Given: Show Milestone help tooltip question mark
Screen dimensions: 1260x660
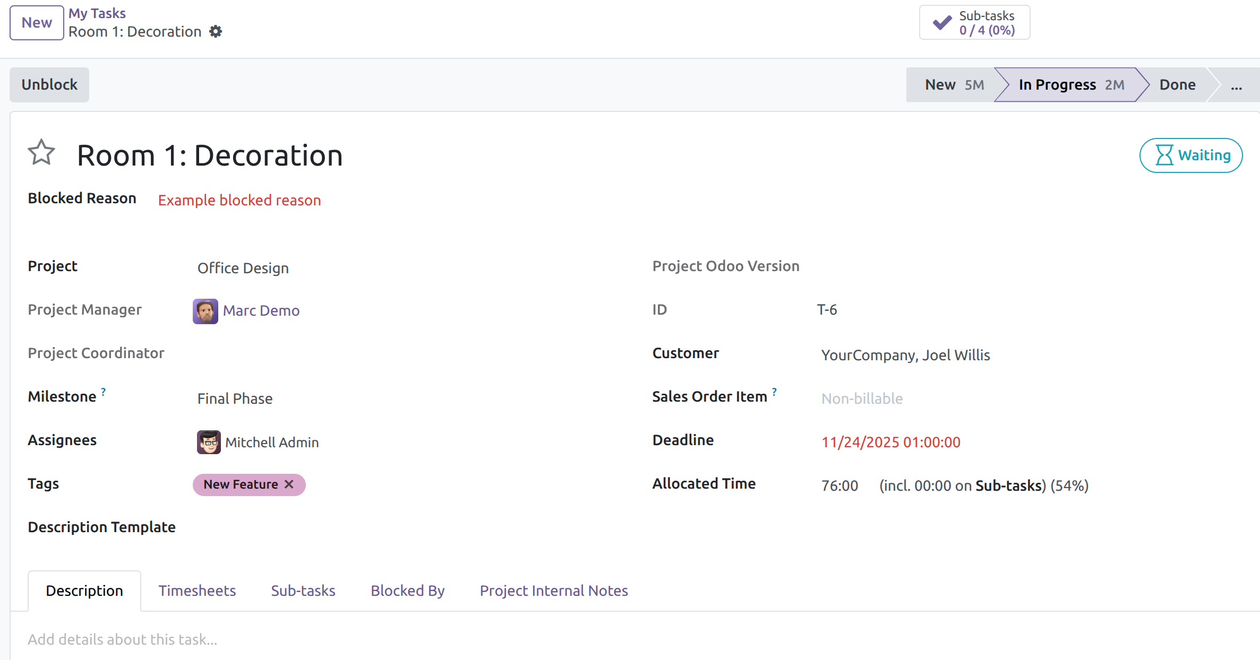Looking at the screenshot, I should 104,392.
